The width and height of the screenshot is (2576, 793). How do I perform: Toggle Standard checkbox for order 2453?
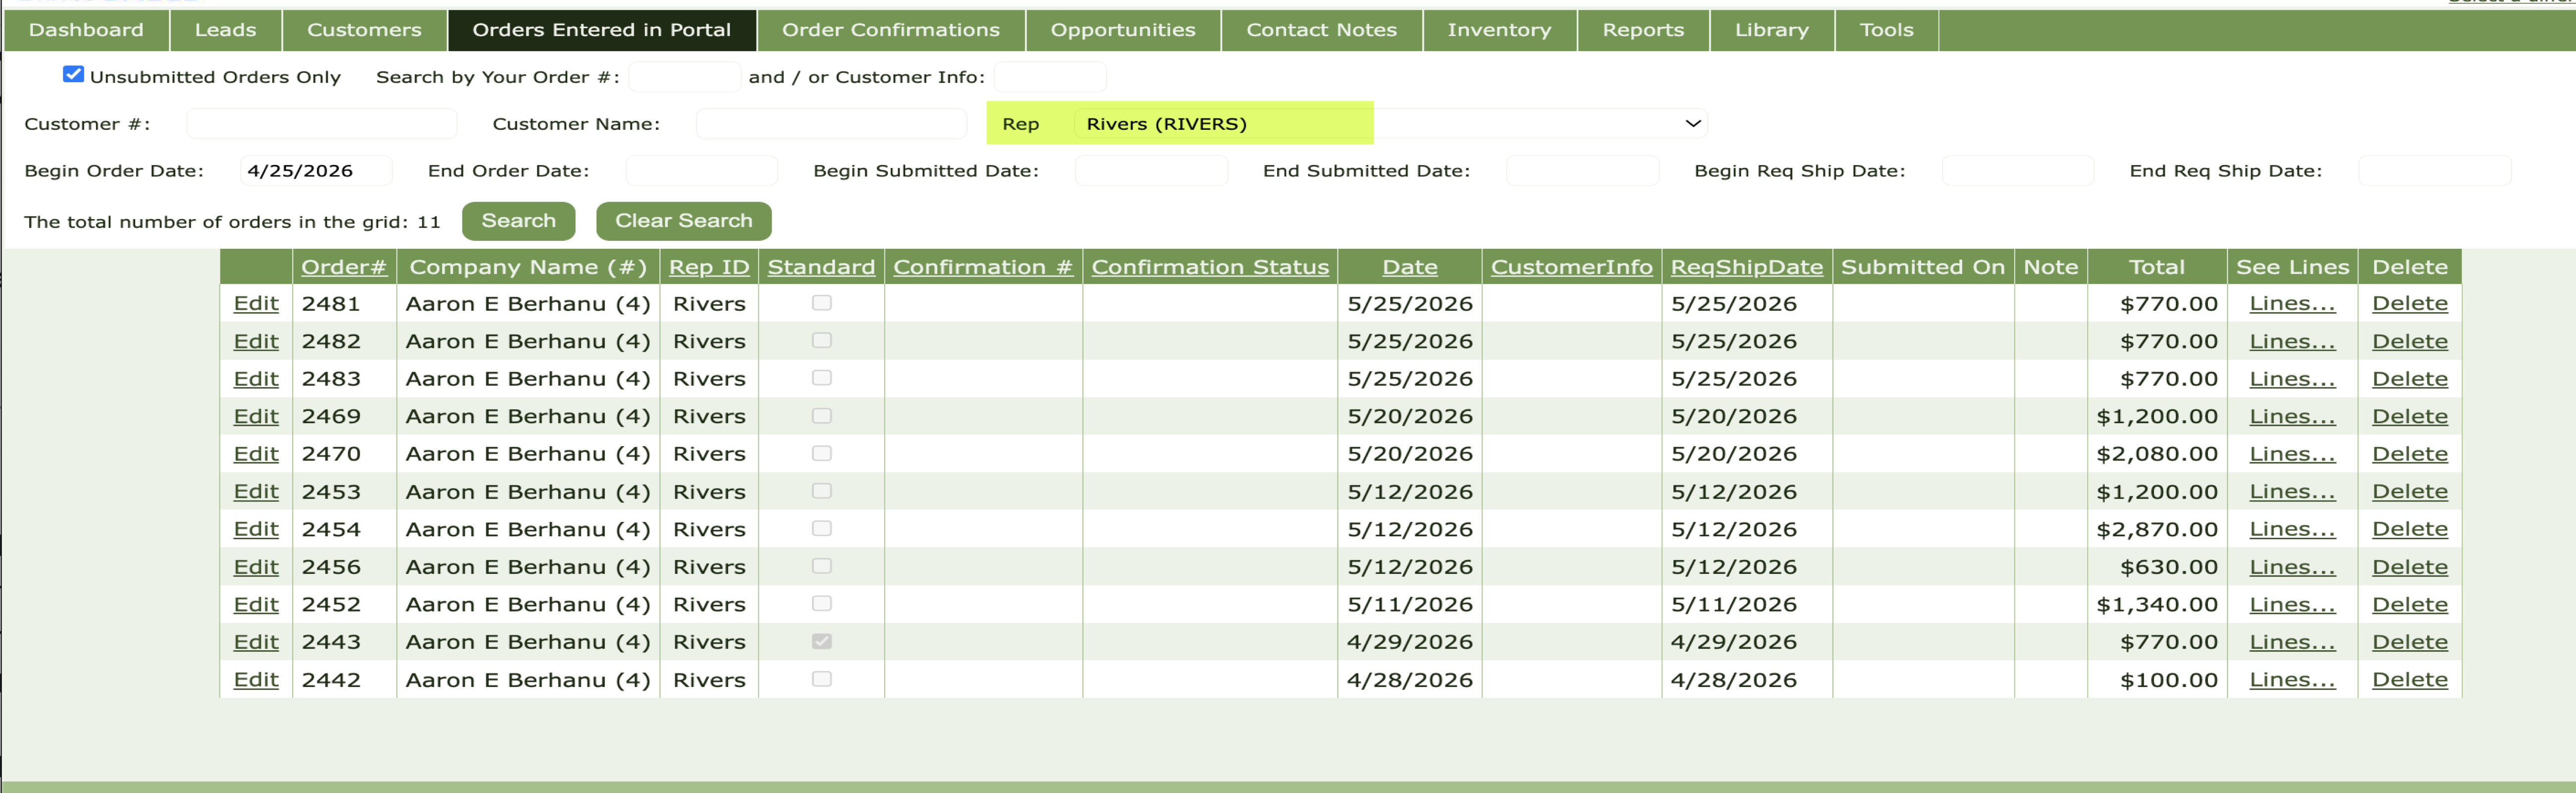click(x=822, y=491)
